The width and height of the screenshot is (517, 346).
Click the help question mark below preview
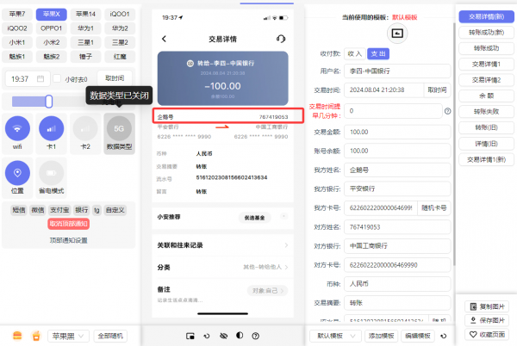point(256,335)
